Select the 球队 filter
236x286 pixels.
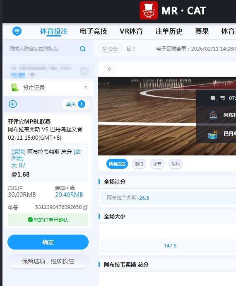(x=175, y=164)
